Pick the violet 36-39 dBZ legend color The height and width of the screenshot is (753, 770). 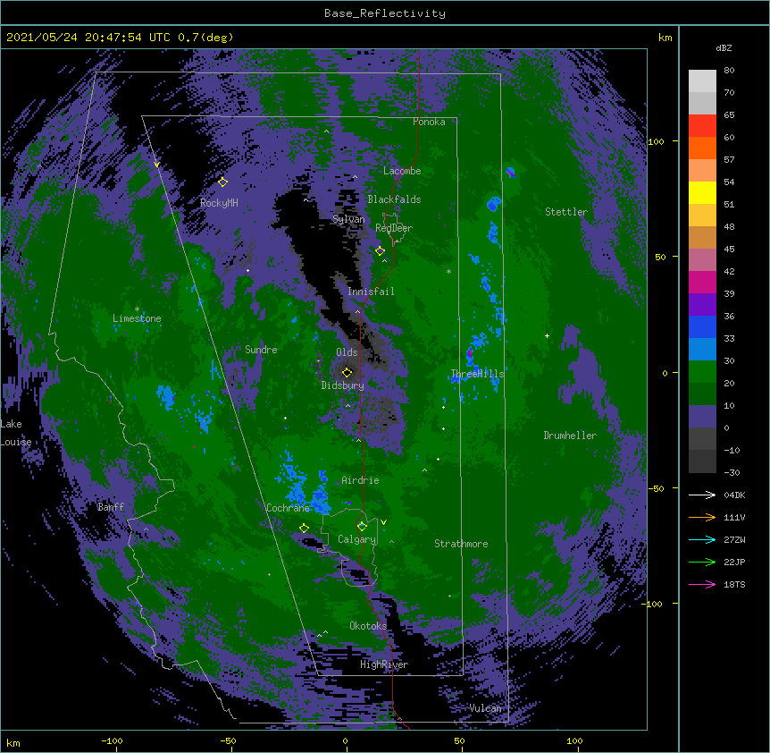tap(702, 305)
